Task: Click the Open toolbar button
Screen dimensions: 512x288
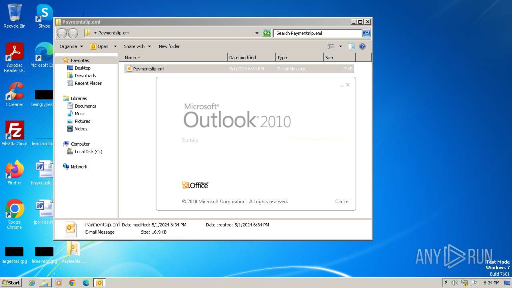Action: [100, 46]
